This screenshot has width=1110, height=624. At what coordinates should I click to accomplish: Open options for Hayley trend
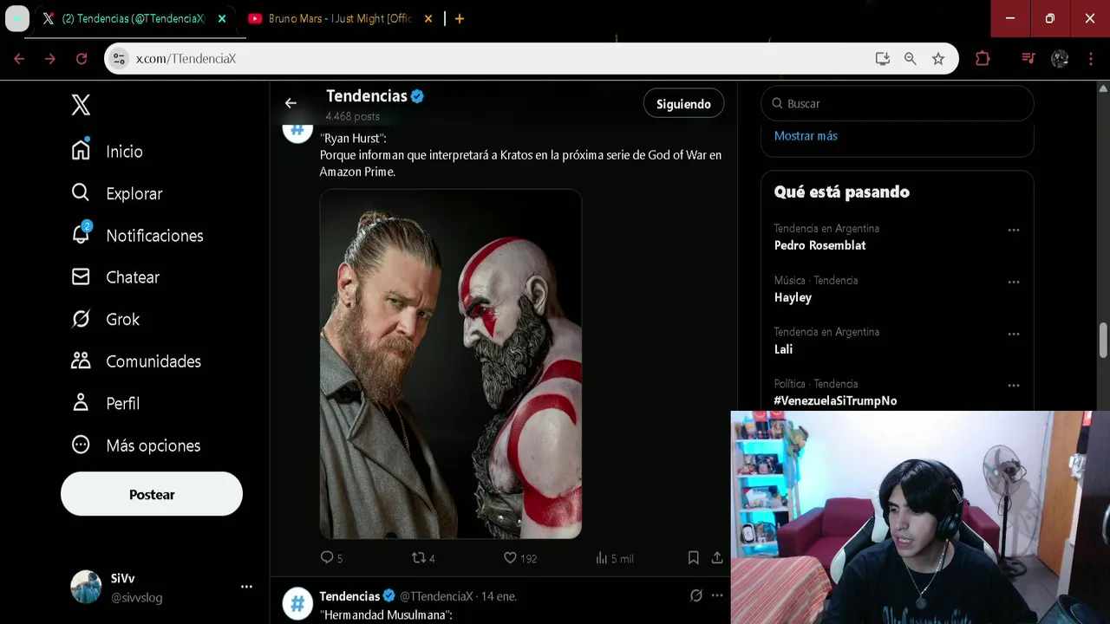[x=1014, y=282]
